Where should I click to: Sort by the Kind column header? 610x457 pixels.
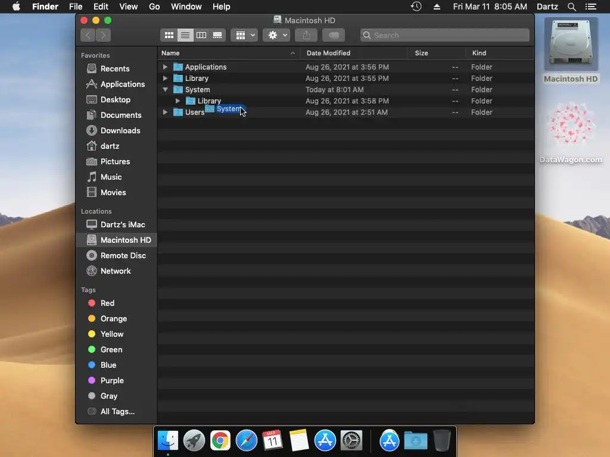pyautogui.click(x=500, y=53)
